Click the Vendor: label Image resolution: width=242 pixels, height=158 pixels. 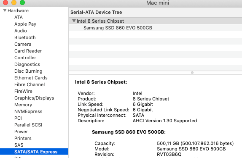86,93
